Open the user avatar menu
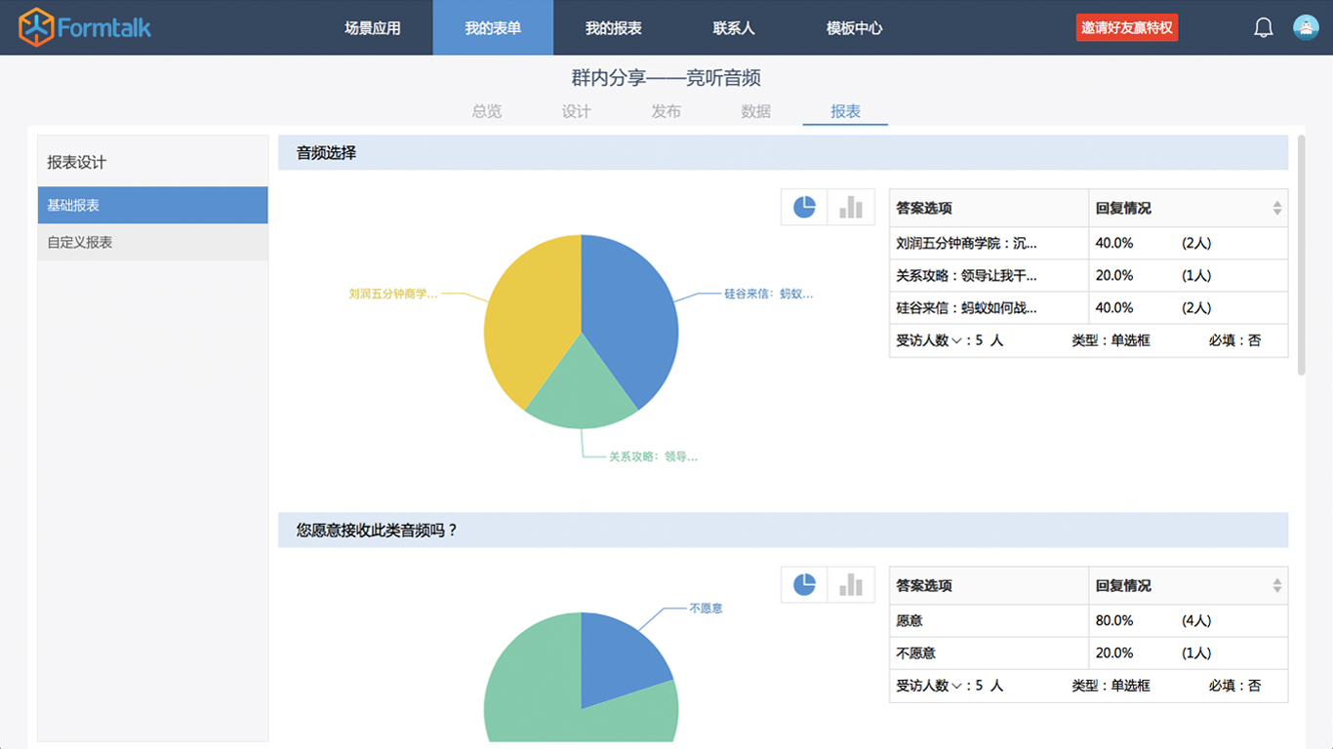 pos(1306,27)
